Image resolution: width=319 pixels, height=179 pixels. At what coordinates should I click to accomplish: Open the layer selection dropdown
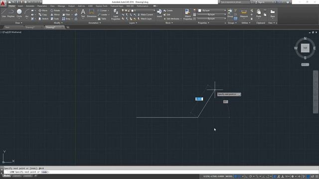click(x=138, y=10)
